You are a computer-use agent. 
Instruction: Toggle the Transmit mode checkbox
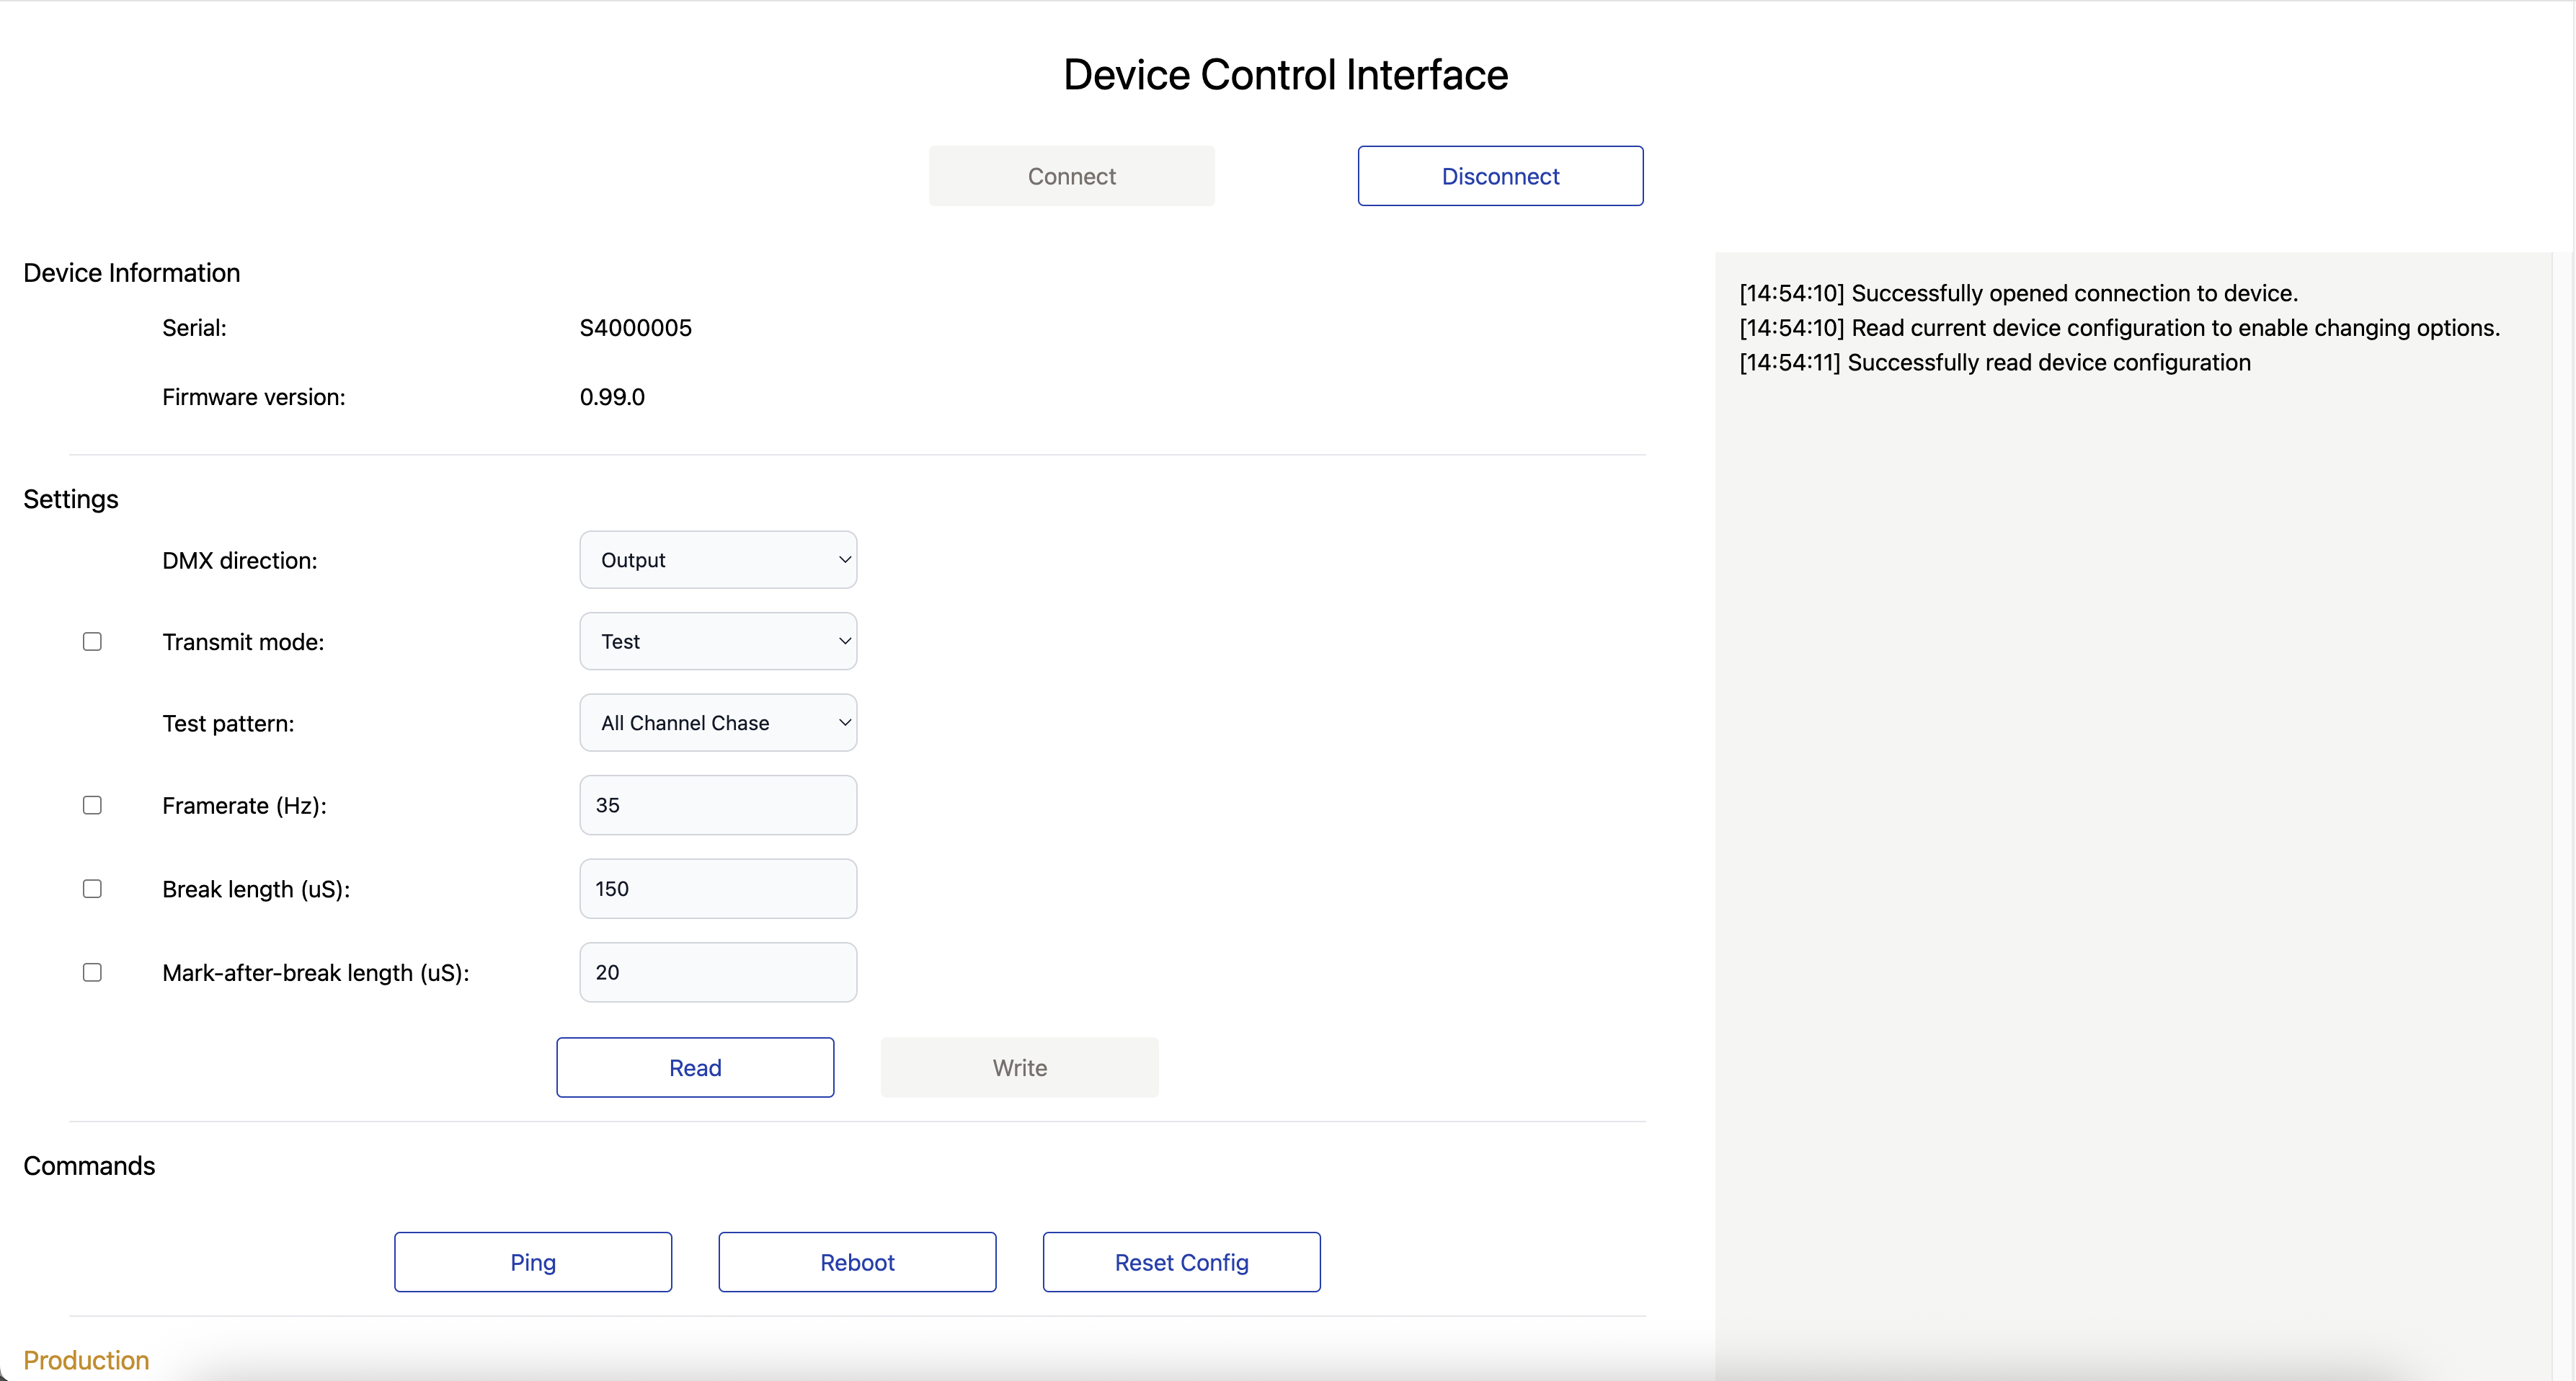(x=92, y=642)
